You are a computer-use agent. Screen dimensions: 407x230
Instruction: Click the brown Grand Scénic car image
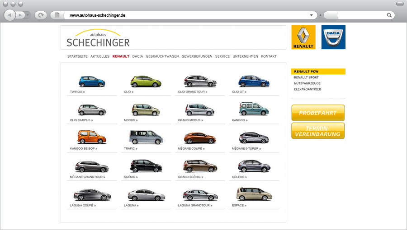[x=200, y=166]
